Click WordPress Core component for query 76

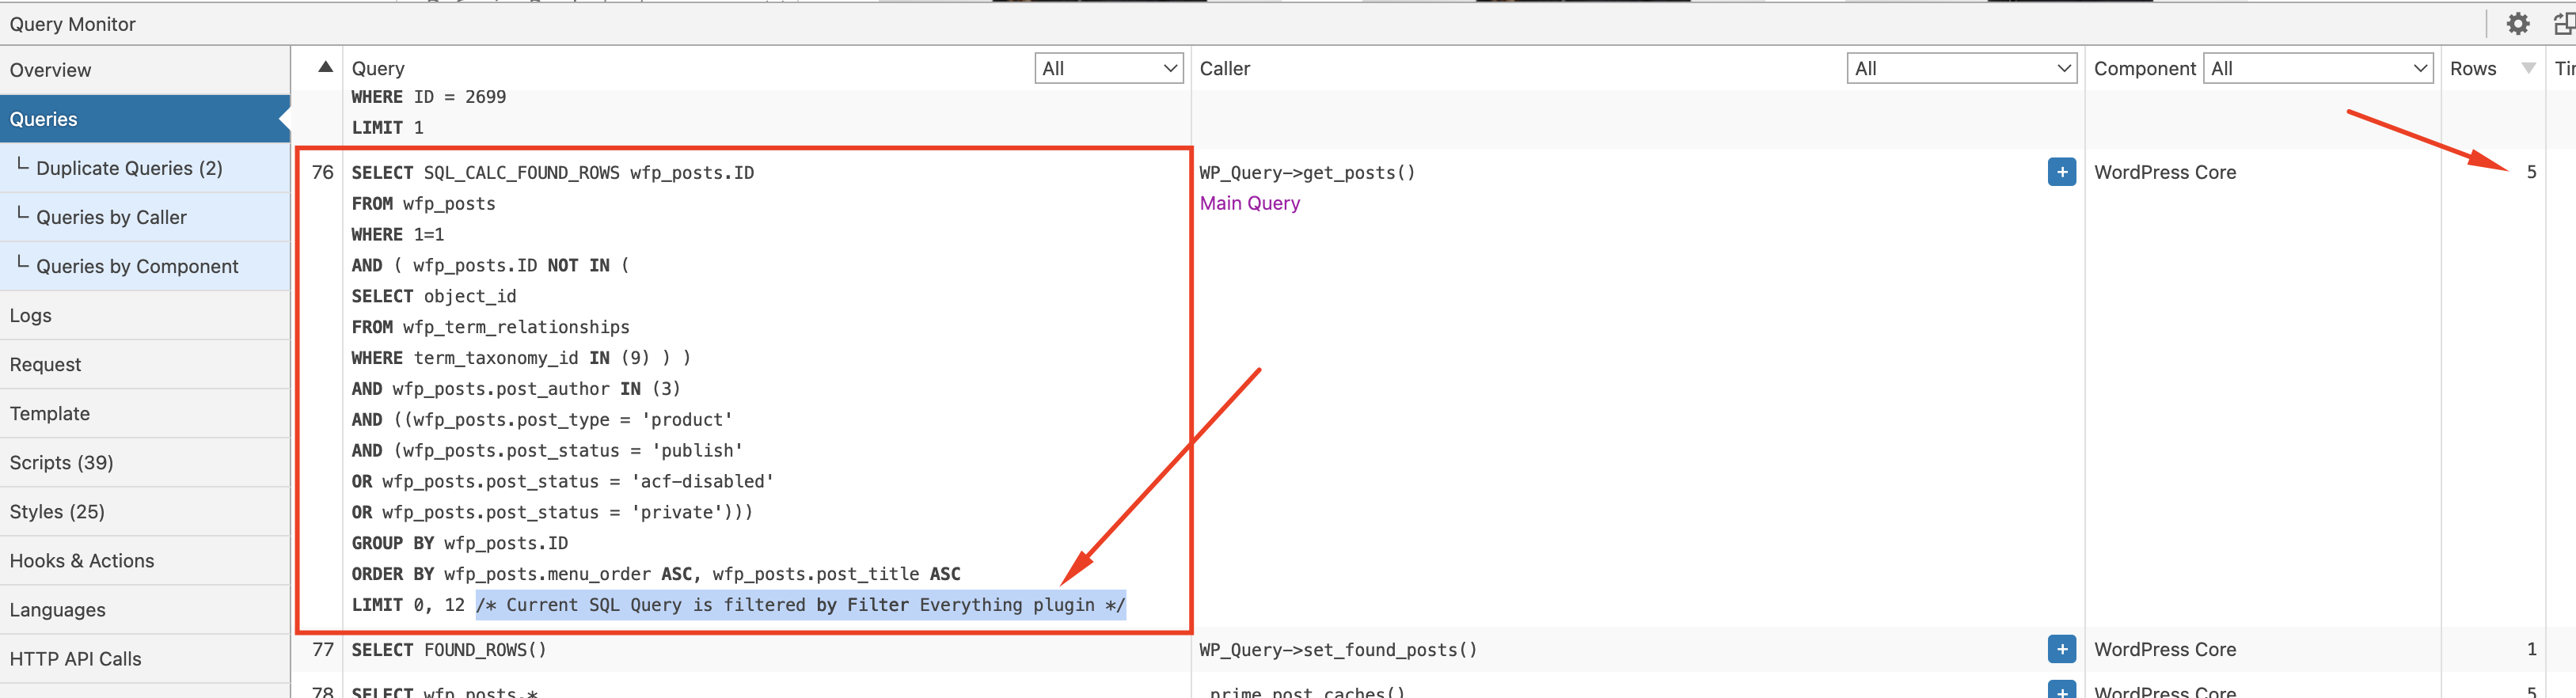(x=2164, y=172)
